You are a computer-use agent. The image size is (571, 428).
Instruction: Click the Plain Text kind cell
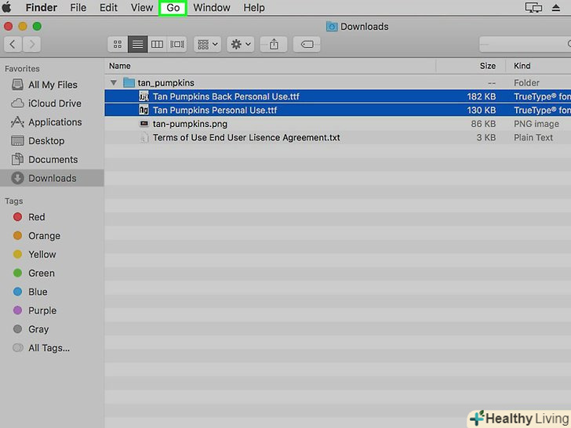pos(533,138)
